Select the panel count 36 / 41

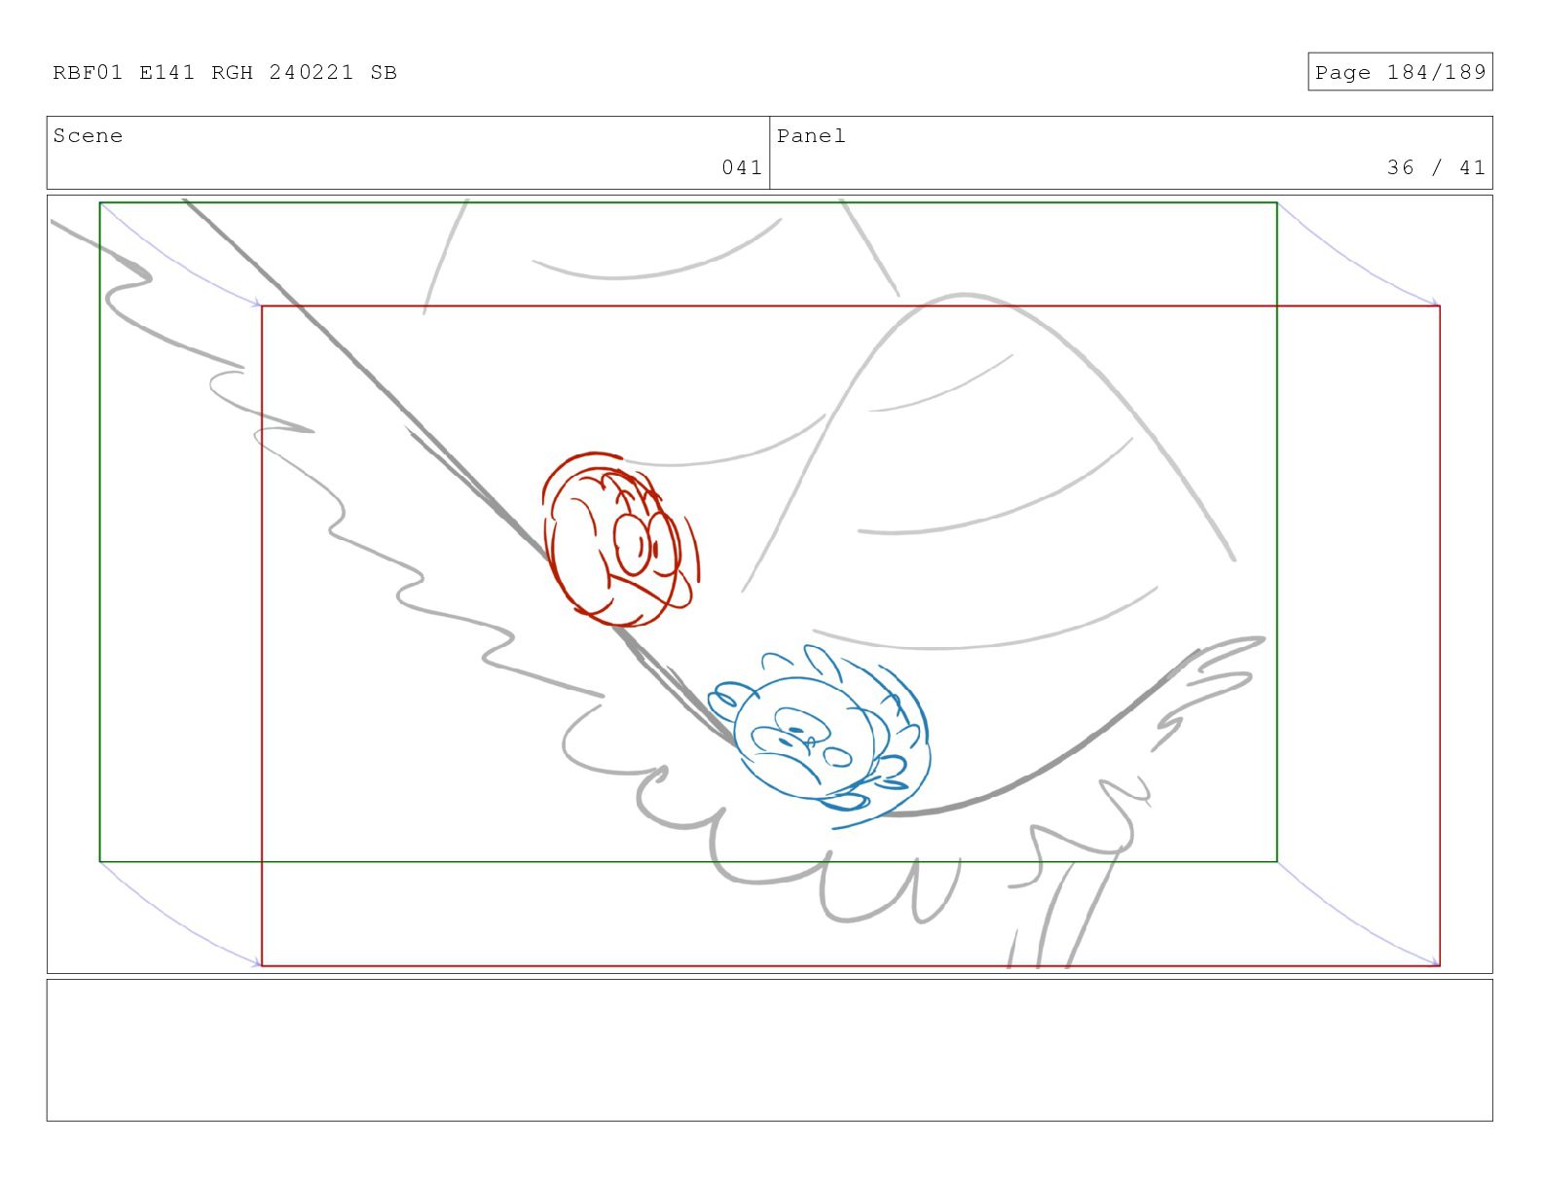point(1436,167)
